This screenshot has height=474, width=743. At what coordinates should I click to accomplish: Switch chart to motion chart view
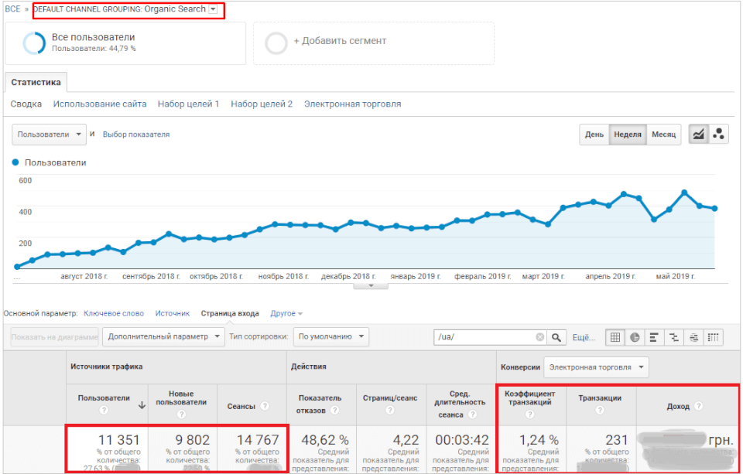tap(718, 135)
